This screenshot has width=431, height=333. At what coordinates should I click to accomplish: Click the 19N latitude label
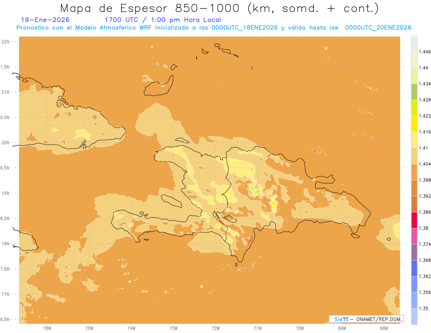click(x=6, y=193)
